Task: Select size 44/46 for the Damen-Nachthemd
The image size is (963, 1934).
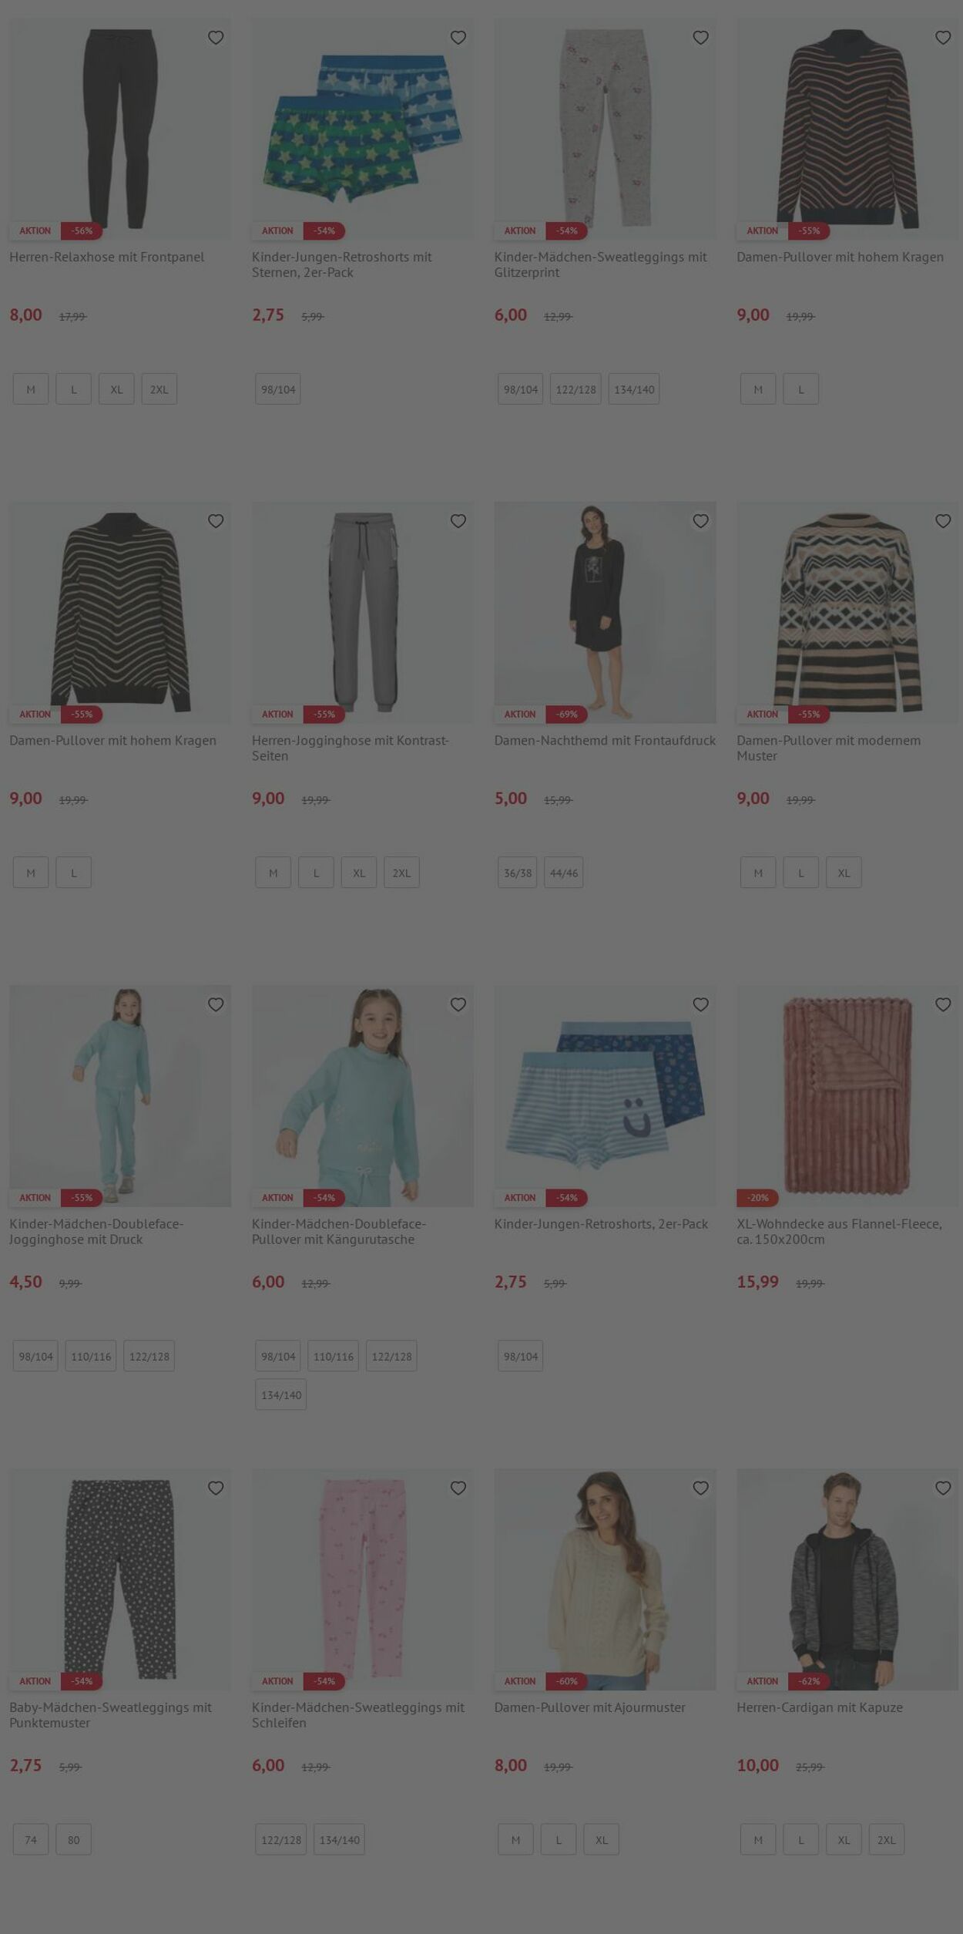Action: coord(564,873)
